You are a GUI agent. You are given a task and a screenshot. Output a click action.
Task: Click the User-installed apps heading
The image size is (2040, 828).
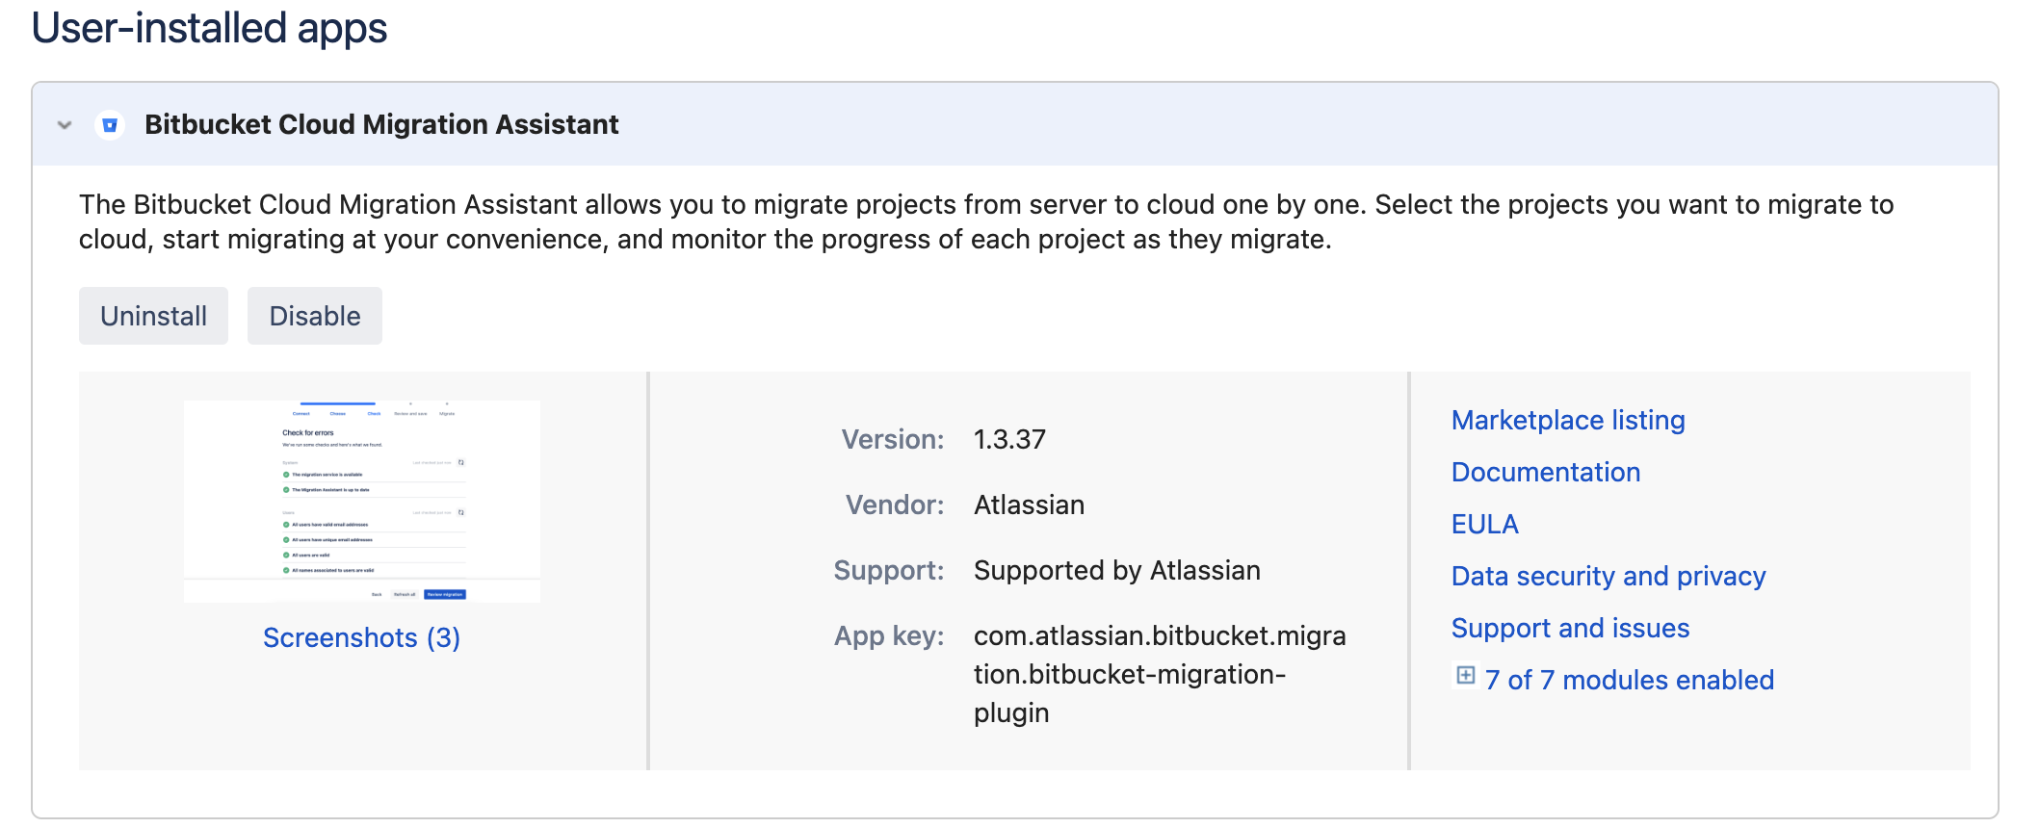click(209, 28)
